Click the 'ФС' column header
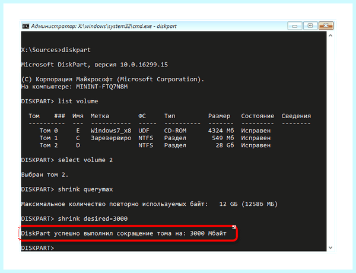This screenshot has height=273, width=356. (x=142, y=116)
